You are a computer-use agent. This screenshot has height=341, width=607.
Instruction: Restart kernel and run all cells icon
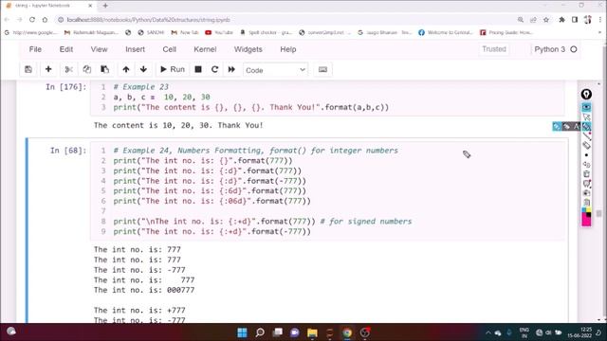tap(231, 69)
